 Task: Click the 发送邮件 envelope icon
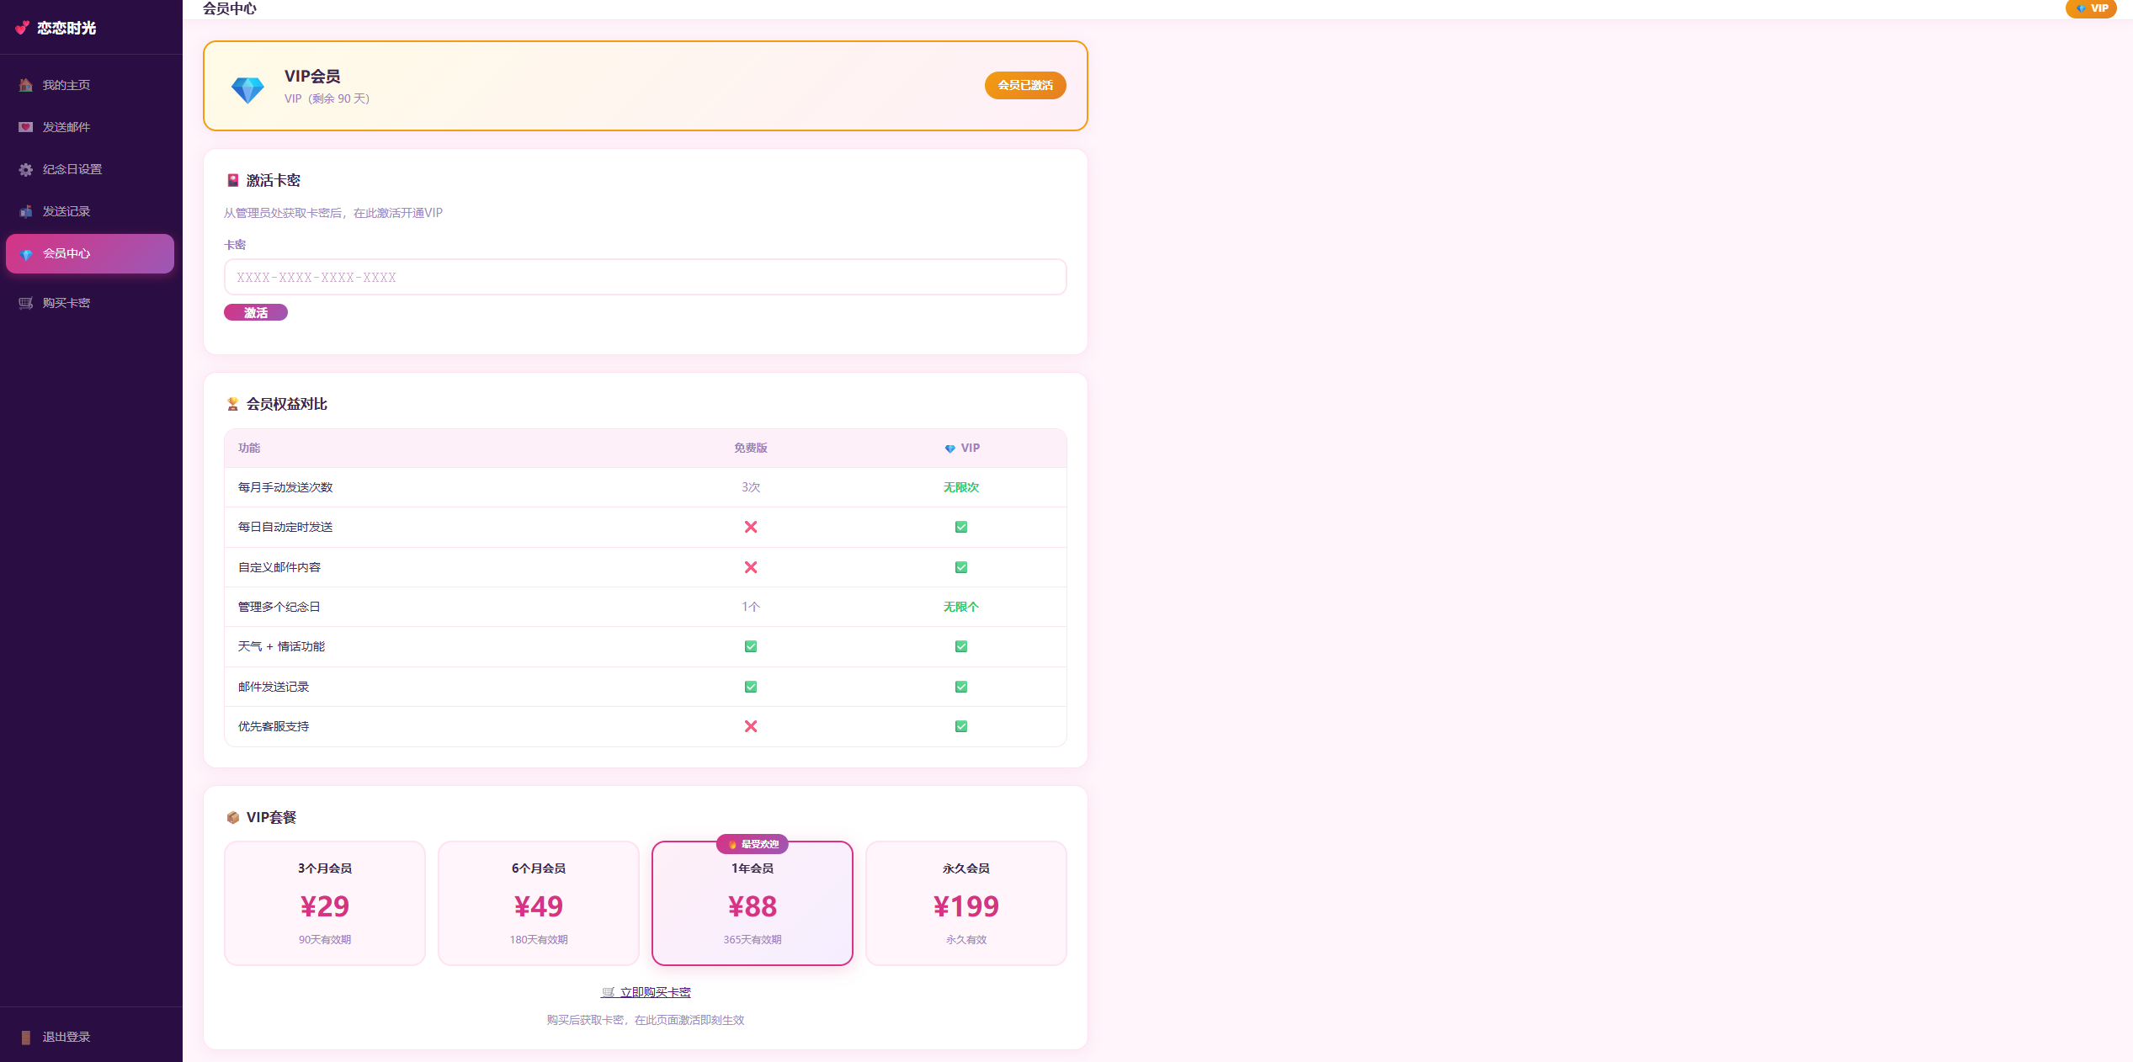[x=26, y=127]
